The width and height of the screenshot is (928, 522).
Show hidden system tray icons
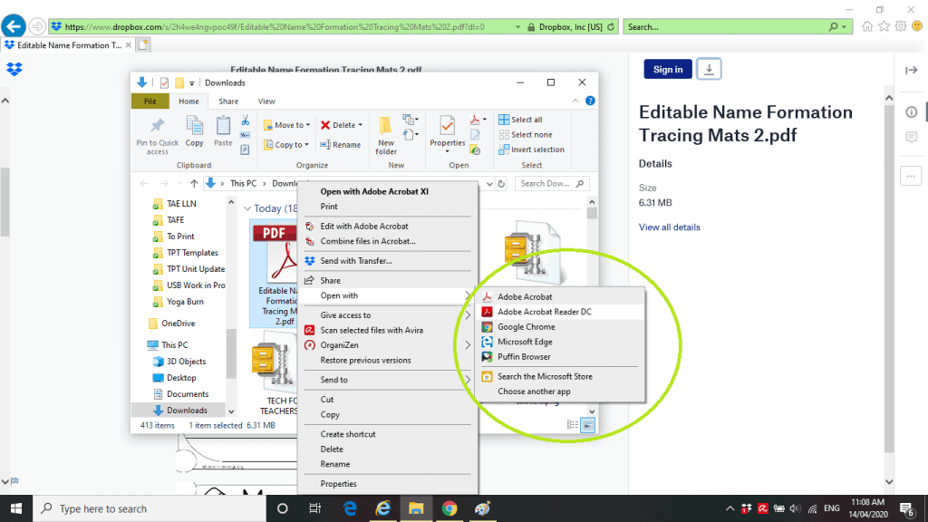(730, 508)
